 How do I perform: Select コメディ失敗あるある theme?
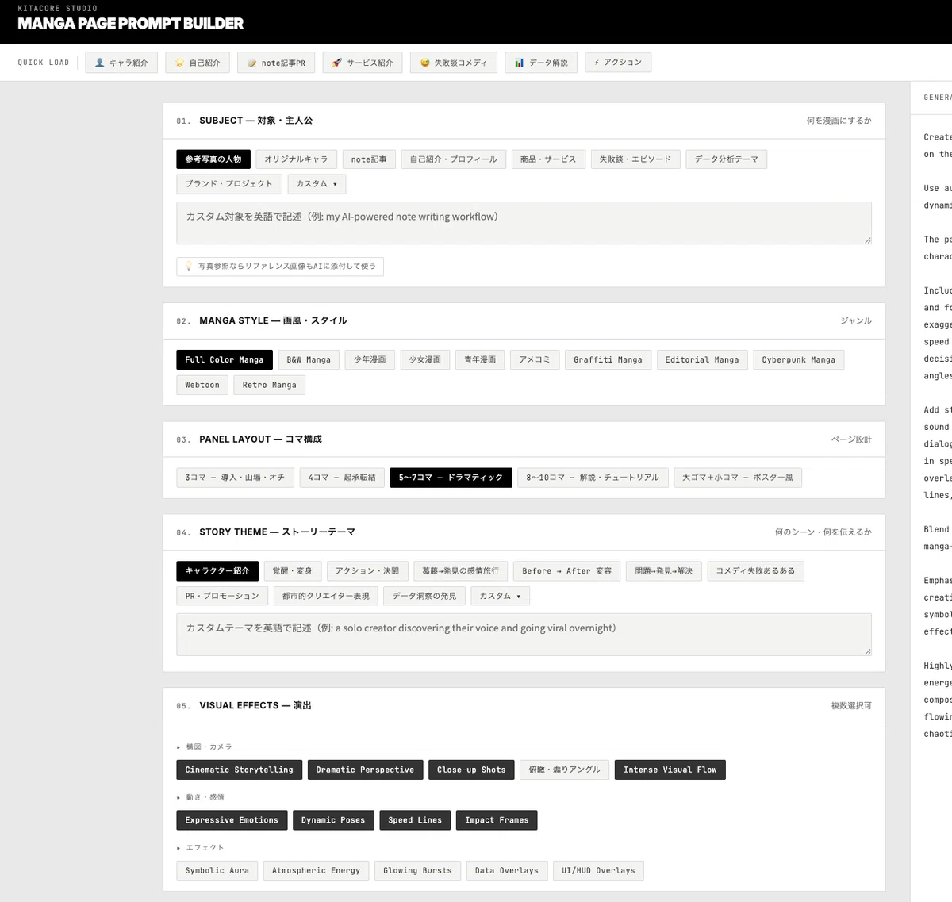755,571
